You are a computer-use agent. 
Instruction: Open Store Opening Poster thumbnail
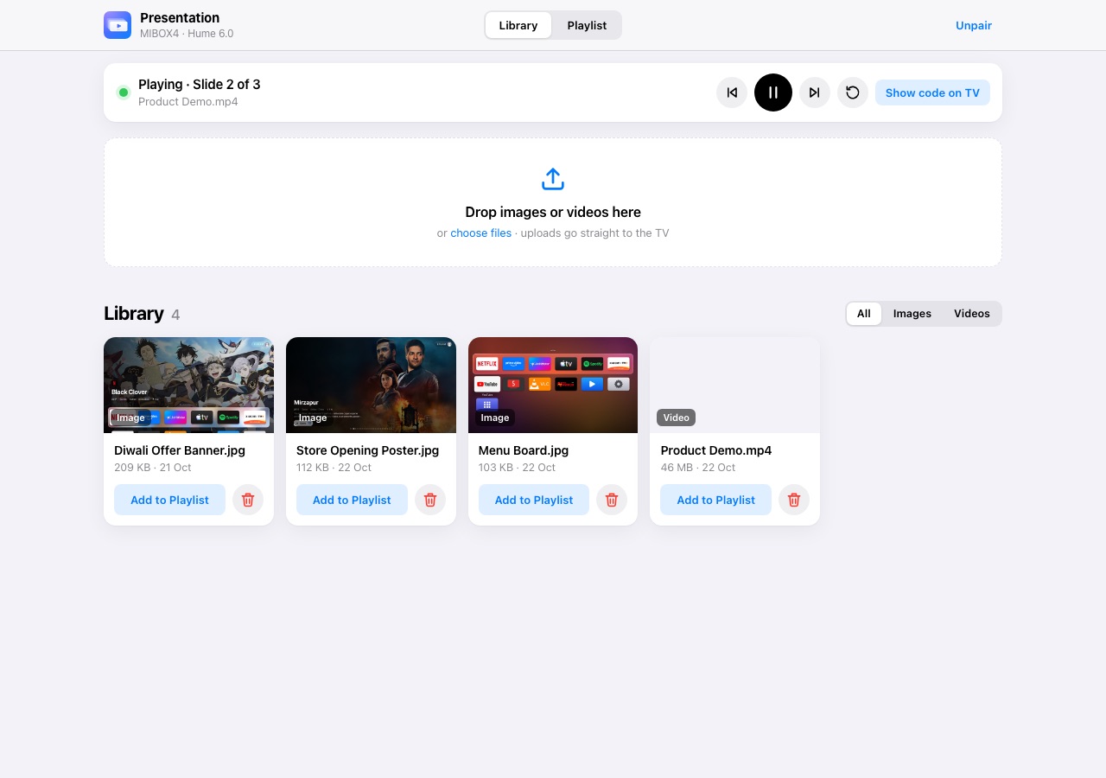coord(371,385)
